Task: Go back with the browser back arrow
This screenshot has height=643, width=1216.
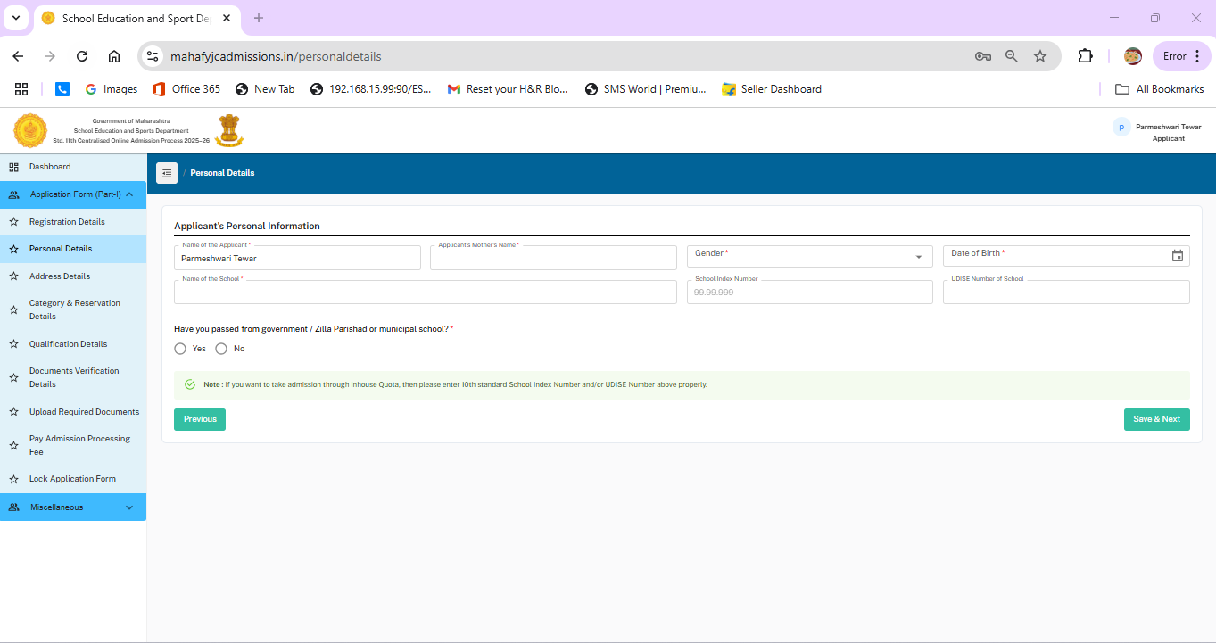Action: pos(18,56)
